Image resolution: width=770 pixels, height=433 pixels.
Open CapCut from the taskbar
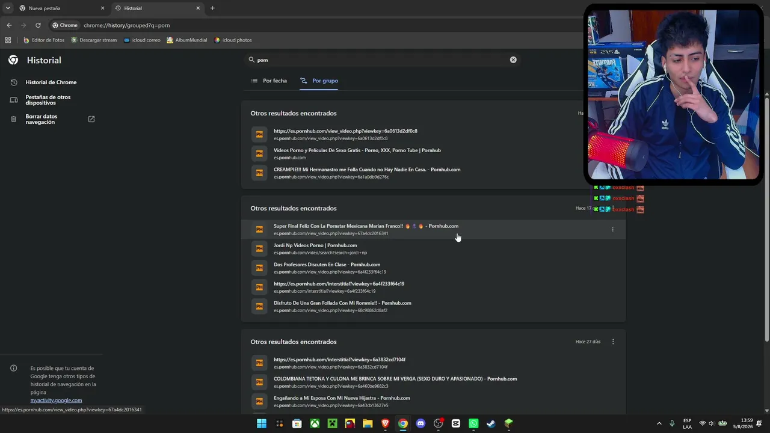click(456, 423)
